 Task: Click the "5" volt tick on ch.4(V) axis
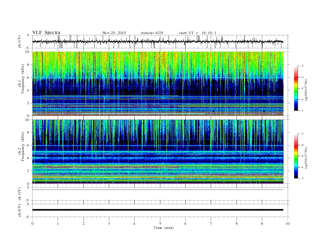[x=28, y=204]
